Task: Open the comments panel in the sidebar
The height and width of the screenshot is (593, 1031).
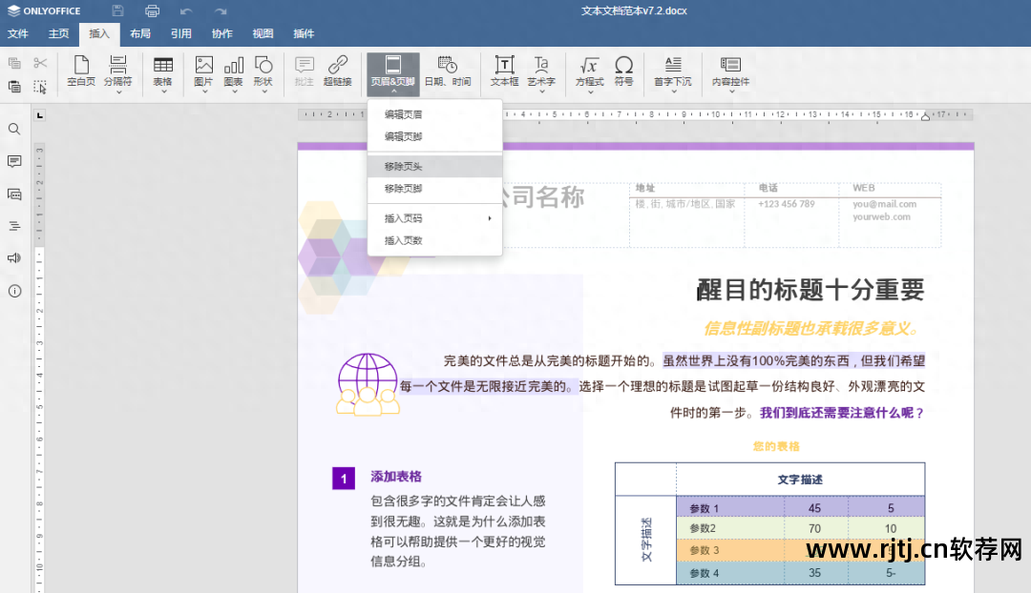Action: [x=14, y=161]
